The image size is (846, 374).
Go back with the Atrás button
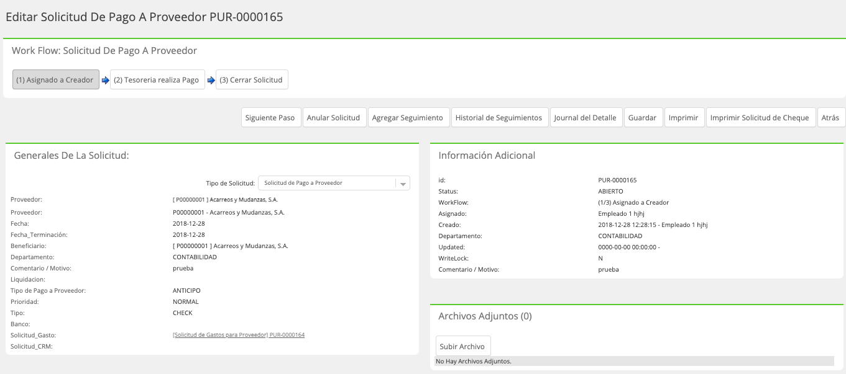[x=830, y=118]
